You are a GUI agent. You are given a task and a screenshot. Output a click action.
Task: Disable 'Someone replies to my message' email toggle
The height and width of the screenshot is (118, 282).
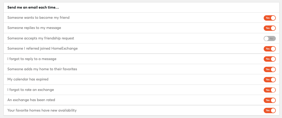click(270, 28)
